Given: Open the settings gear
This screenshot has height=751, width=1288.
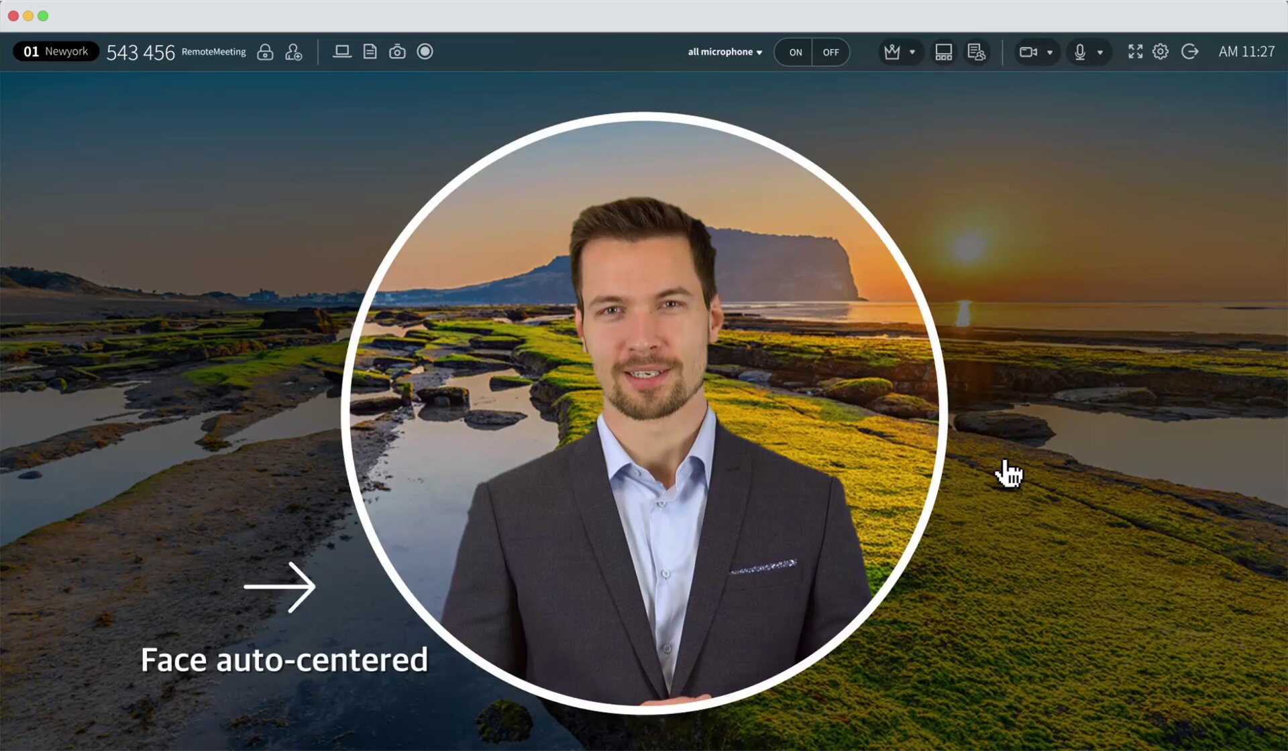Looking at the screenshot, I should point(1161,52).
